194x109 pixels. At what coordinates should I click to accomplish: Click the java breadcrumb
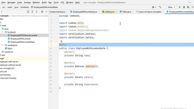click(x=16, y=7)
